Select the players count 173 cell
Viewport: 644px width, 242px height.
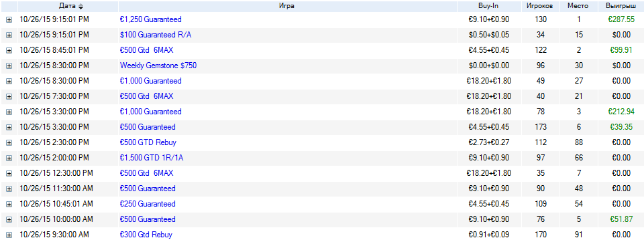pyautogui.click(x=541, y=127)
